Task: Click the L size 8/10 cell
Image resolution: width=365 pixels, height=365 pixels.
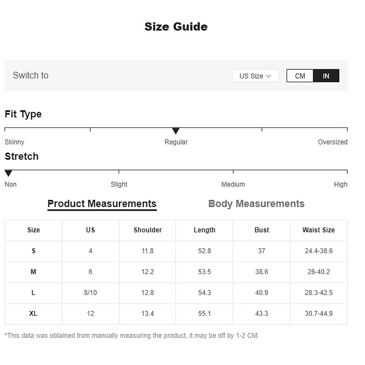Action: click(90, 293)
